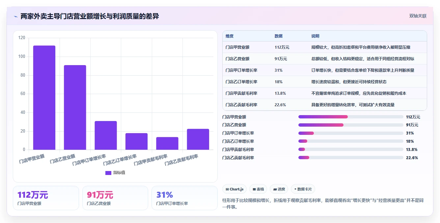Viewport: 440px width, 223px height.
Task: Open the 31% 门店甲订单增长率 stat card
Action: pos(184,198)
